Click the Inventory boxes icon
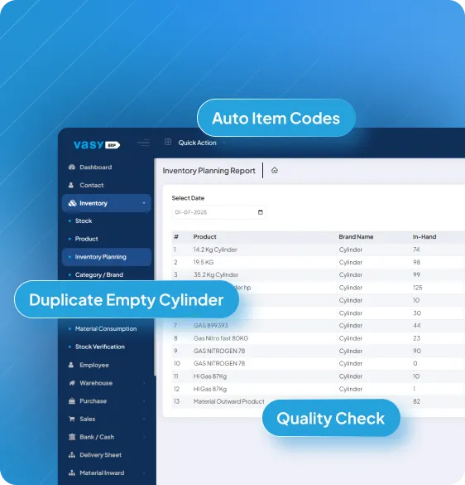 click(x=72, y=203)
